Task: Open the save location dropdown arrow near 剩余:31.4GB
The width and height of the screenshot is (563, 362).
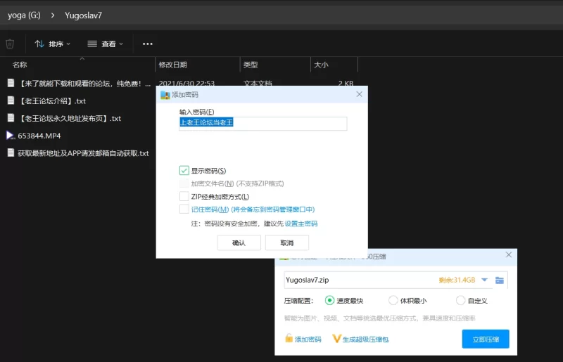Action: 484,280
